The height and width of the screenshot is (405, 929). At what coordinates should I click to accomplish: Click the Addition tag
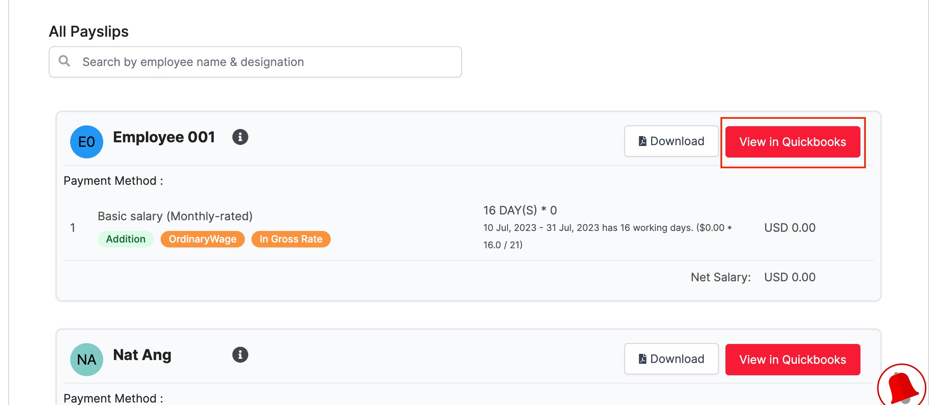coord(126,239)
